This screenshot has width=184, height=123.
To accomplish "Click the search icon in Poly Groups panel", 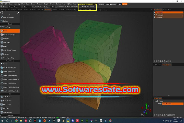I will pyautogui.click(x=155, y=61).
